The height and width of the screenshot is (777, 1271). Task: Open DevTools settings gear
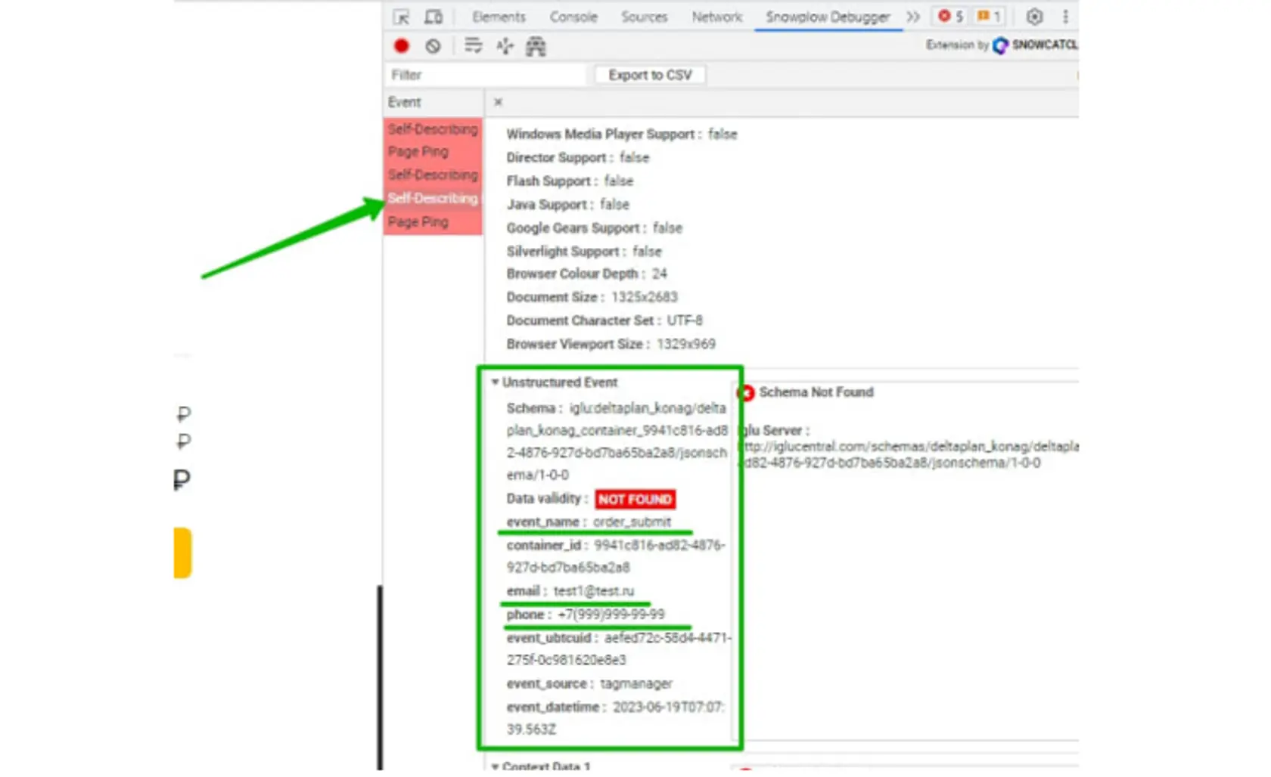1035,17
